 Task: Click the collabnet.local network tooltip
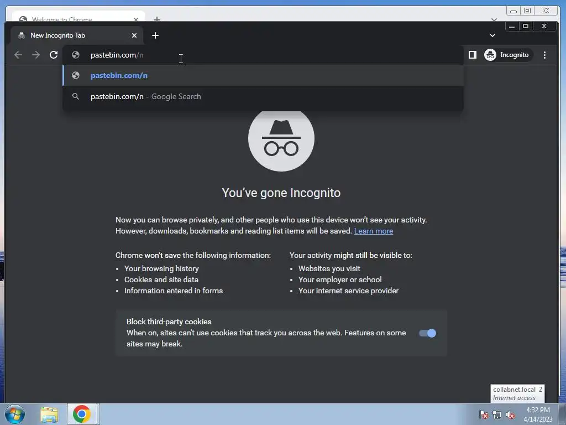(517, 393)
